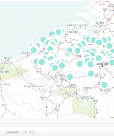Click the A2 road shield
This screenshot has width=114, height=136.
(x=58, y=106)
